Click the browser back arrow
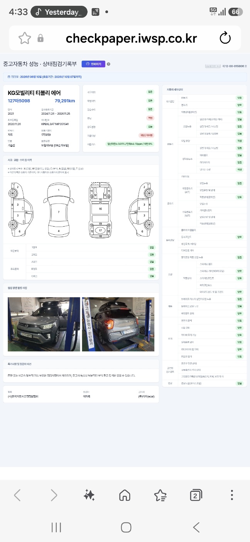 tap(17, 495)
